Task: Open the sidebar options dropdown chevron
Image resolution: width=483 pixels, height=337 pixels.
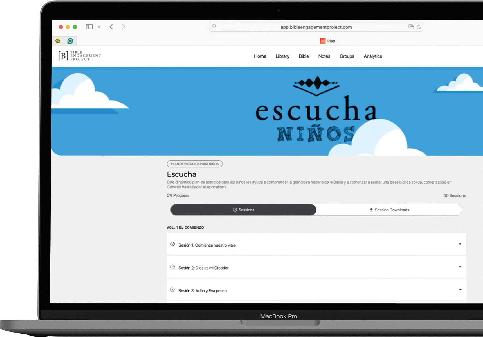Action: [x=99, y=27]
